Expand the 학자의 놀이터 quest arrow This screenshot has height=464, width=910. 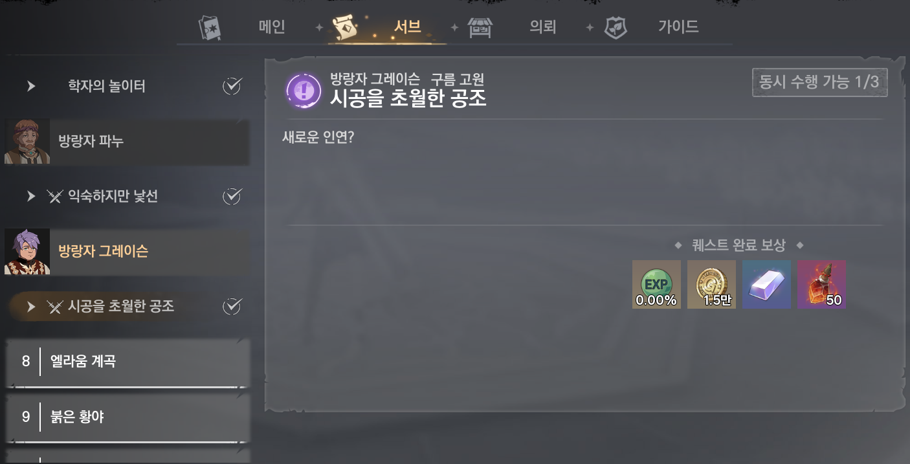(31, 86)
